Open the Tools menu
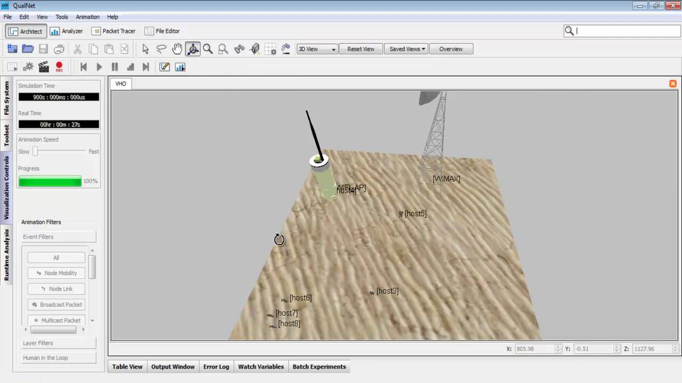 (62, 17)
